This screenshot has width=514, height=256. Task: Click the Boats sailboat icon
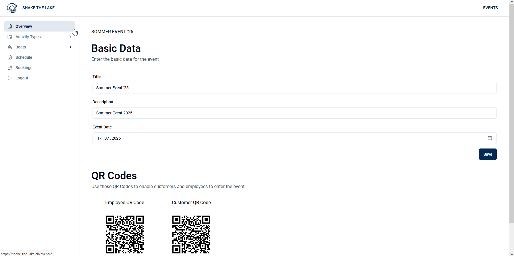(10, 47)
